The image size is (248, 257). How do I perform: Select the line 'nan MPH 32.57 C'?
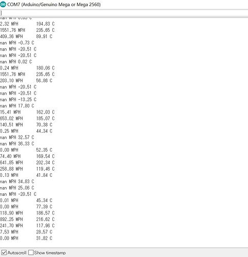(17, 137)
